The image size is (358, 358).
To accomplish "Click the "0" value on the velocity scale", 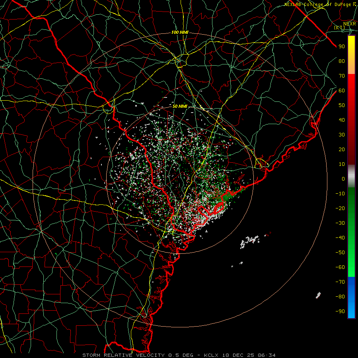I will (x=343, y=179).
